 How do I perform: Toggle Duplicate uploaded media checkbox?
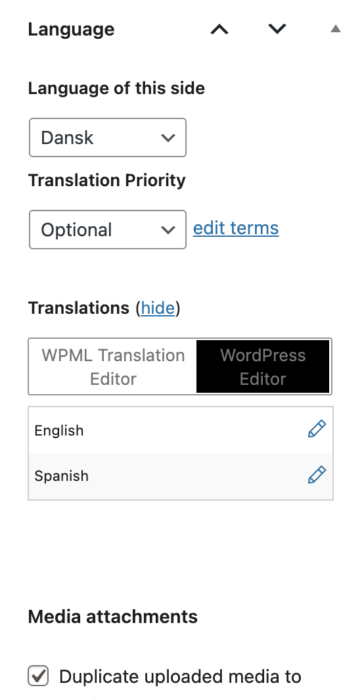pyautogui.click(x=38, y=676)
